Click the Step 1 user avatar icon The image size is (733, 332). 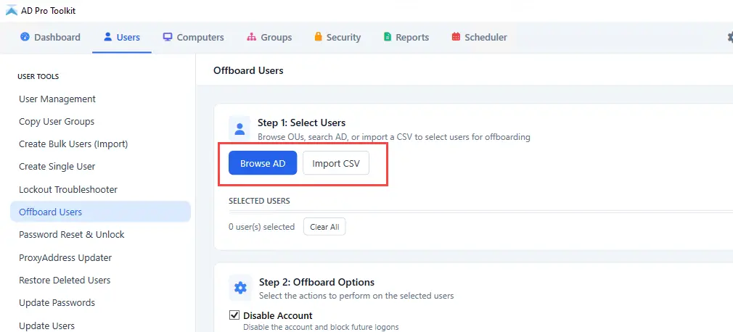coord(239,128)
